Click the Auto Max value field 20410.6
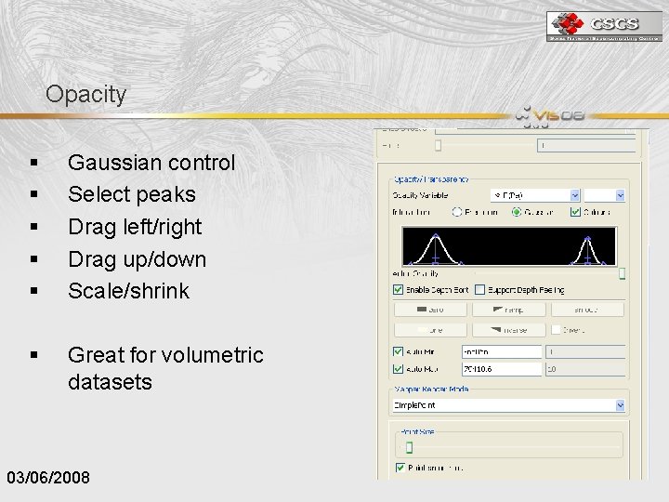The height and width of the screenshot is (502, 669). (x=502, y=369)
